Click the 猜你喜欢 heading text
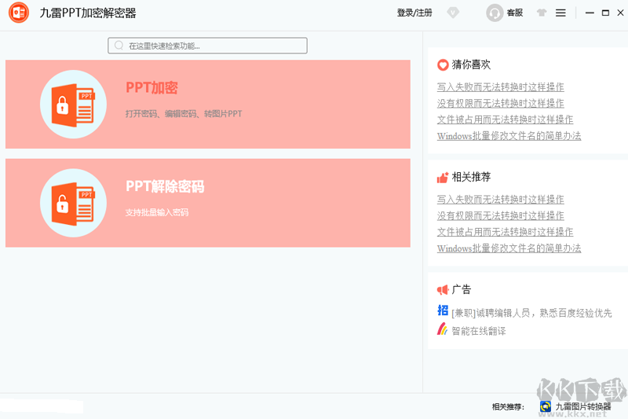 (x=472, y=64)
